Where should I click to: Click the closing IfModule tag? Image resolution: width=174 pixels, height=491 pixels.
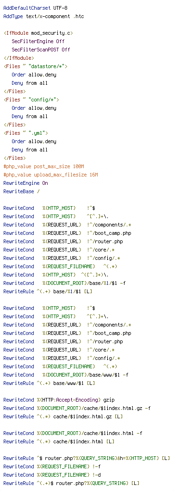pos(19,58)
